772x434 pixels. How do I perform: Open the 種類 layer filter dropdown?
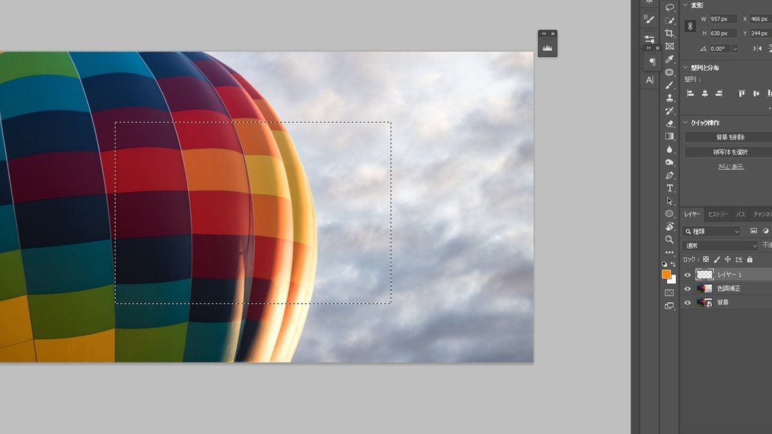[712, 231]
